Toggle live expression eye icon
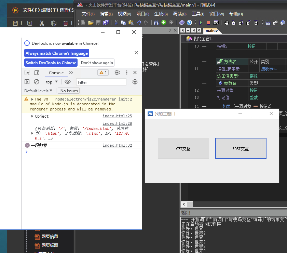The image size is (287, 253). [68, 82]
